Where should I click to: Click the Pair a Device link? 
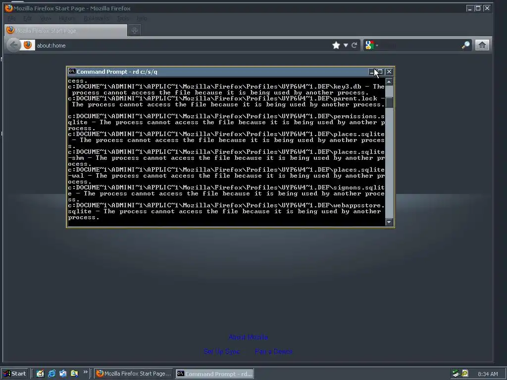273,351
